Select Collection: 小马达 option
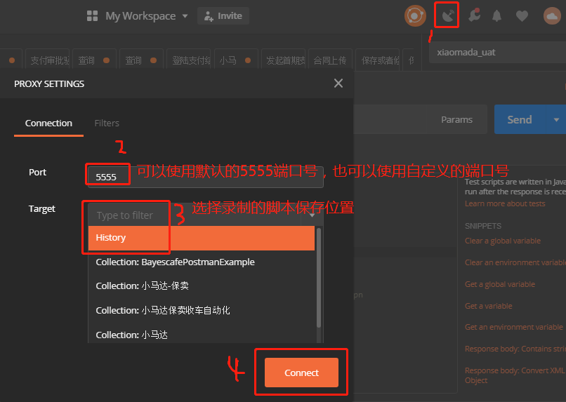Image resolution: width=566 pixels, height=402 pixels. click(202, 335)
